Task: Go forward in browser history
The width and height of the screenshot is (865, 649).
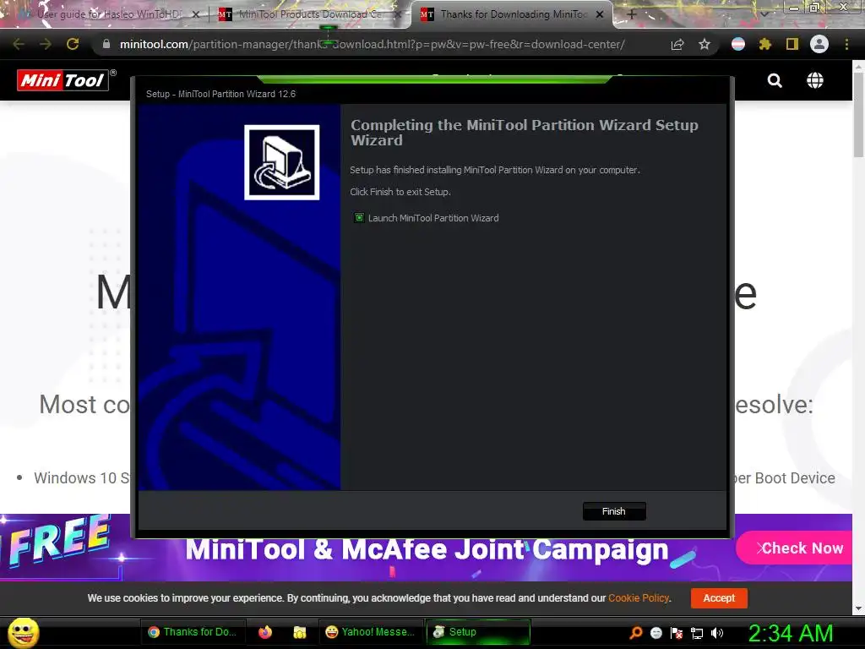Action: coord(46,44)
